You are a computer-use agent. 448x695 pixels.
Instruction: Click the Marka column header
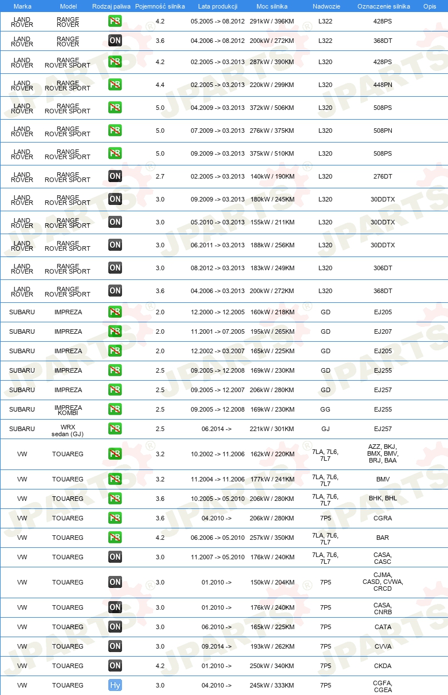(22, 6)
